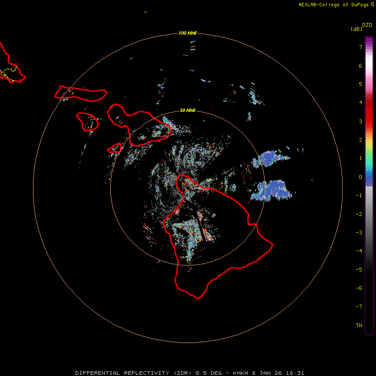Viewport: 376px width, 376px height.
Task: Click the -5 dB scale label
Action: pos(359,270)
